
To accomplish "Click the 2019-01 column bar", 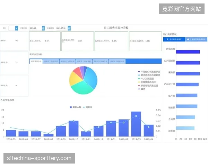I will [x=111, y=129].
